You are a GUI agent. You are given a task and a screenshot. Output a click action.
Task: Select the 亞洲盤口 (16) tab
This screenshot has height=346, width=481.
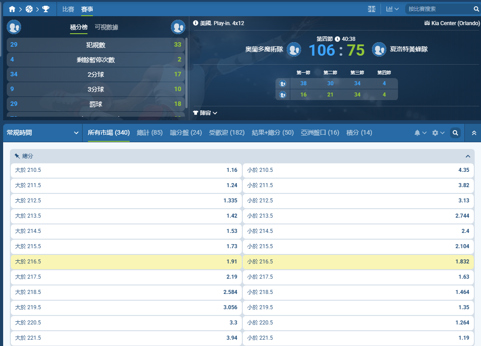click(x=320, y=132)
